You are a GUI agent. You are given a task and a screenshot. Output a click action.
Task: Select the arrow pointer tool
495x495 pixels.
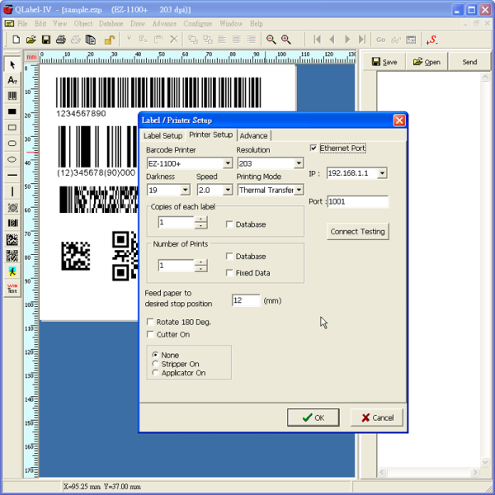click(12, 64)
